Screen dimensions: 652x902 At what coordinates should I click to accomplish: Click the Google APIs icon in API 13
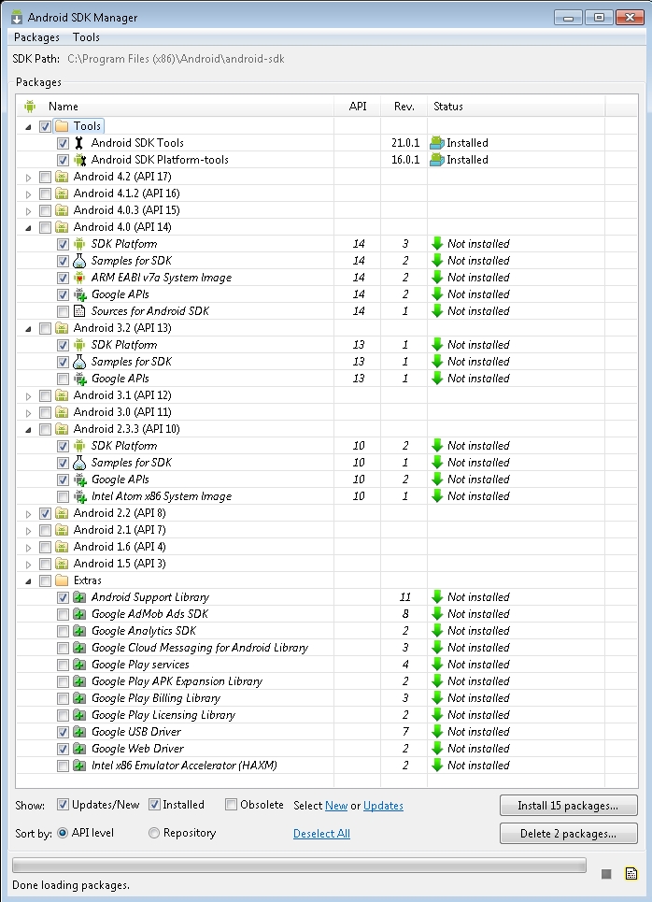(x=80, y=379)
